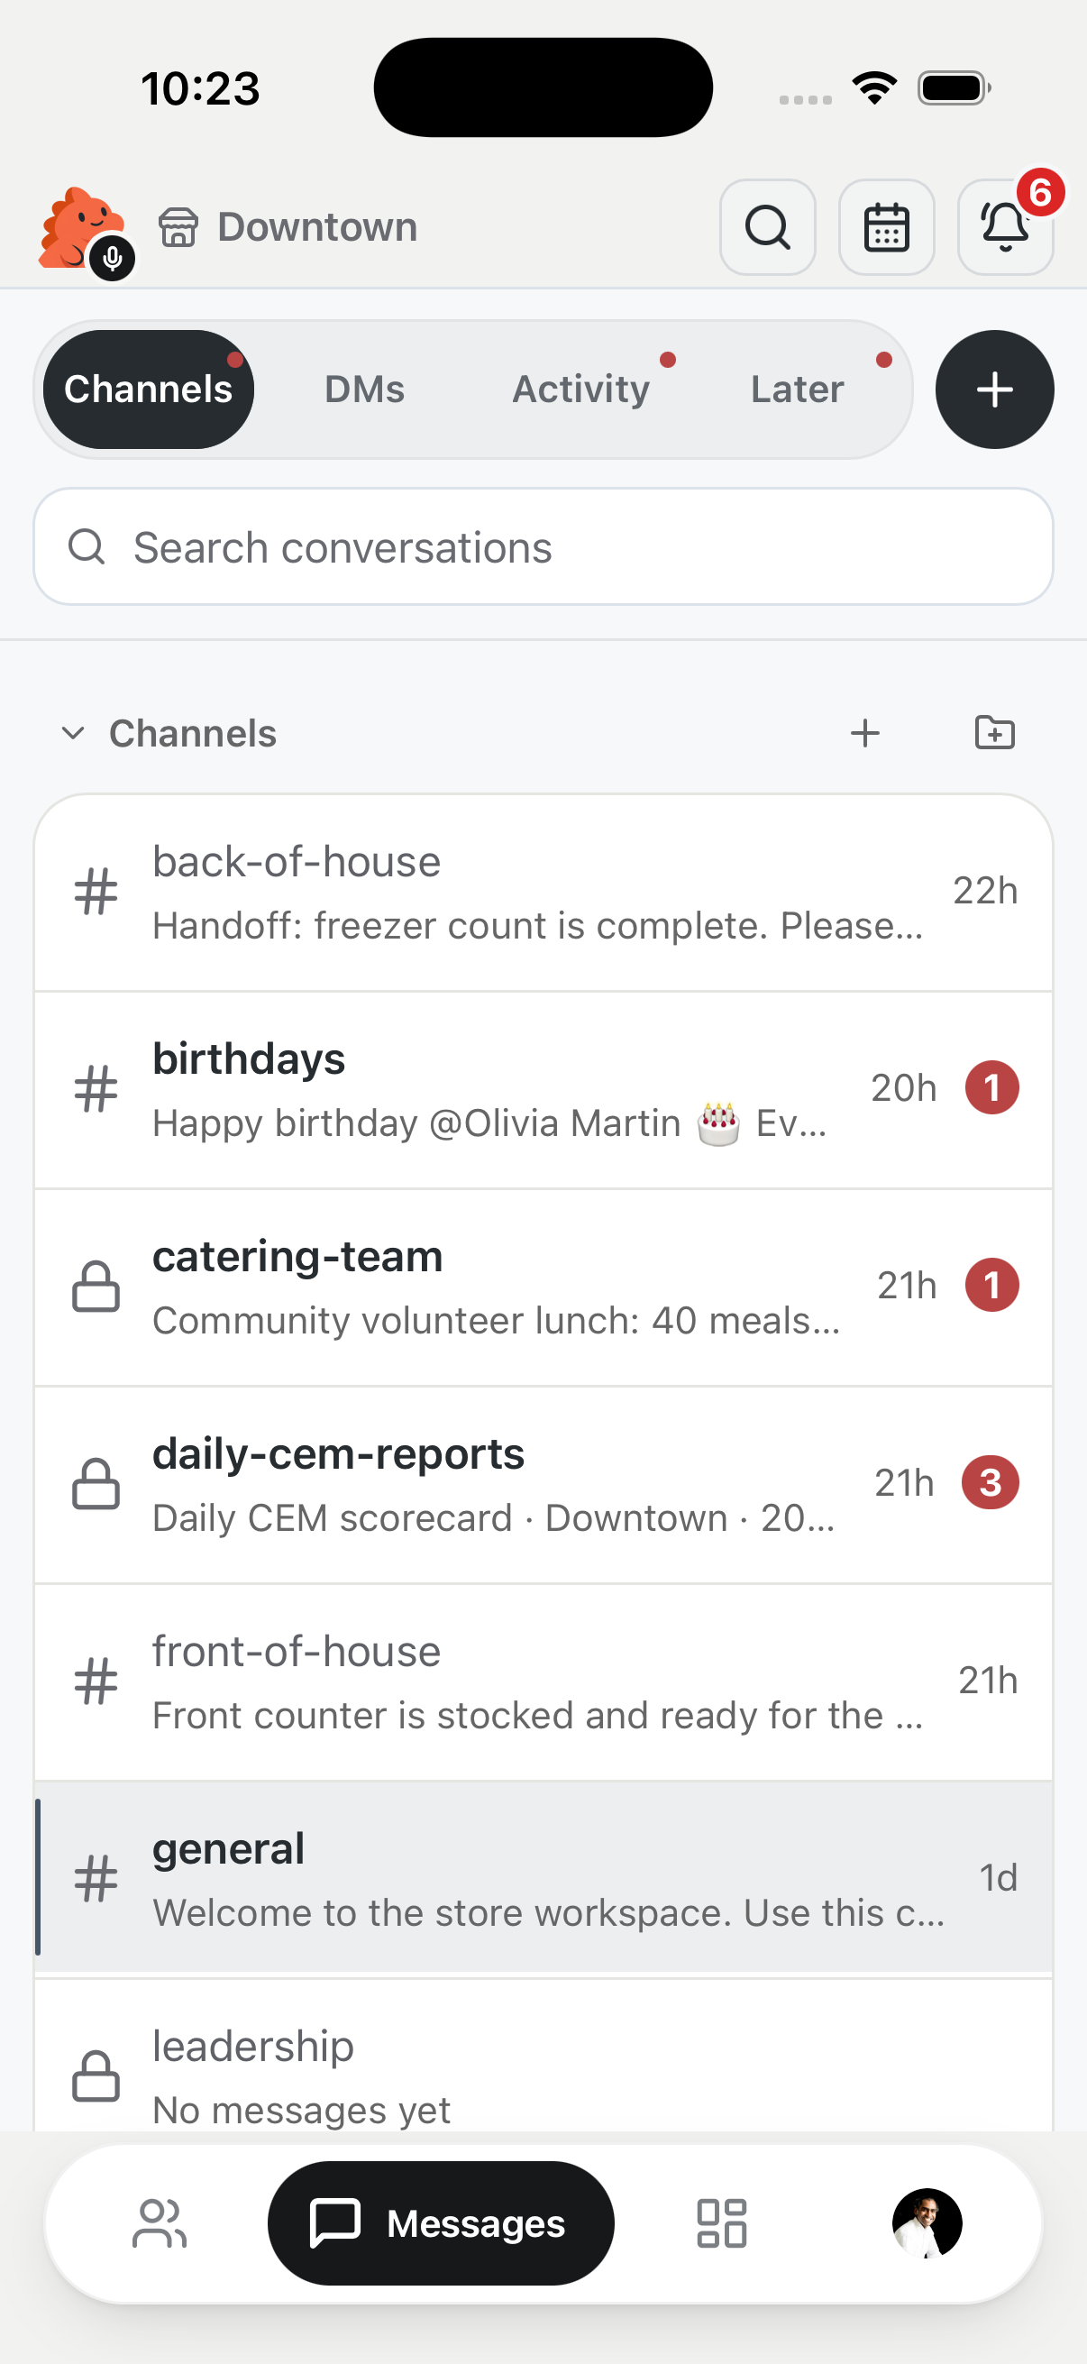1087x2364 pixels.
Task: Tap the hash icon of birthdays
Action: tap(96, 1089)
